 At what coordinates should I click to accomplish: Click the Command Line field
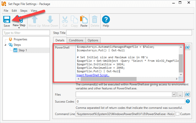pos(125,114)
